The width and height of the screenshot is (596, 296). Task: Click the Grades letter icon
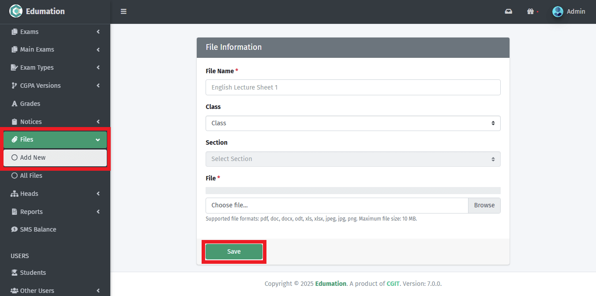tap(15, 104)
